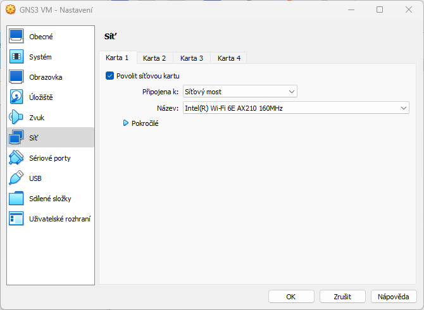Minimize the Nastavení window
The height and width of the screenshot is (310, 424).
tap(351, 9)
